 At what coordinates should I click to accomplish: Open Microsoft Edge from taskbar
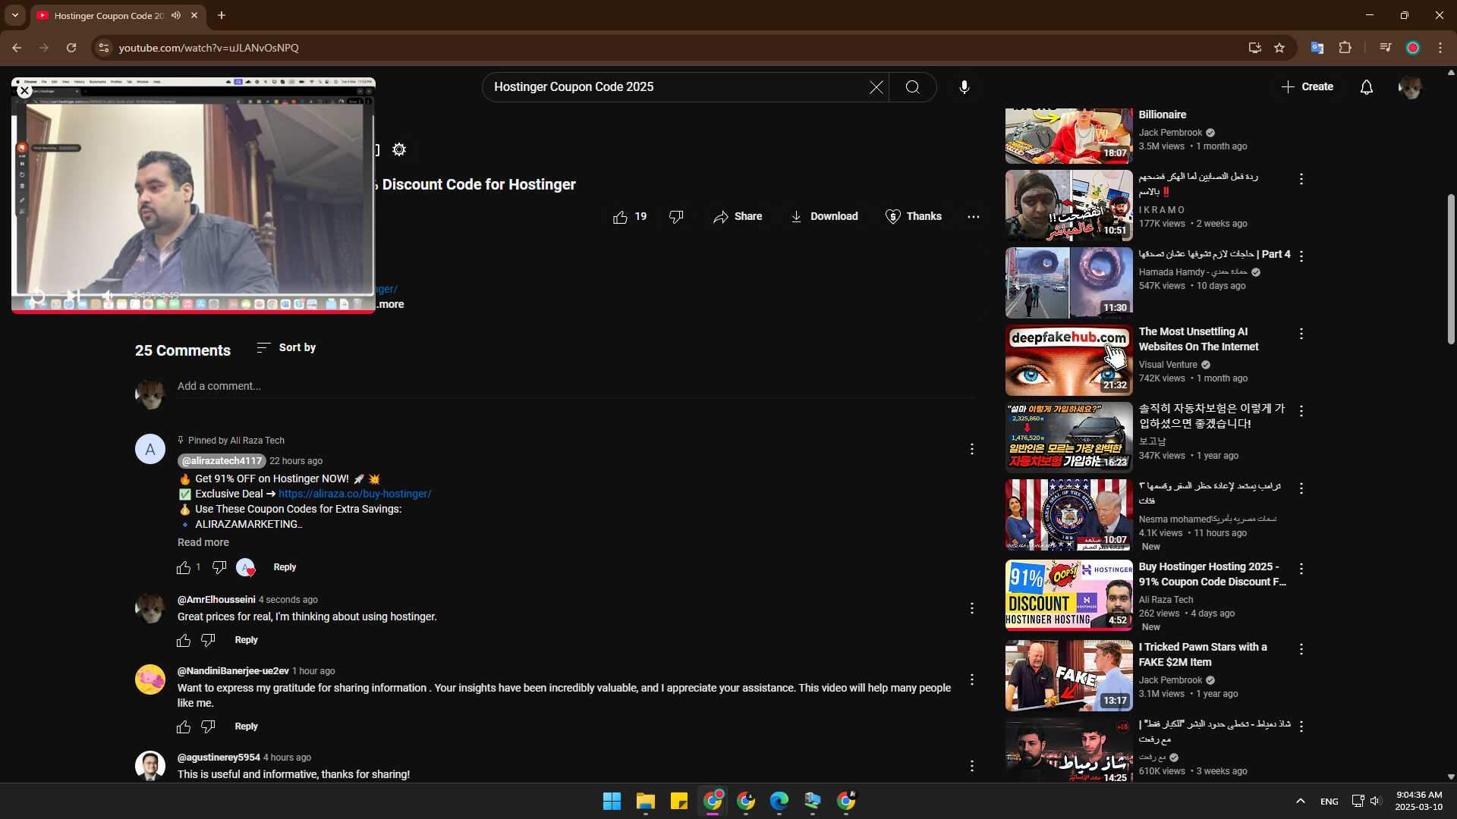(x=779, y=801)
